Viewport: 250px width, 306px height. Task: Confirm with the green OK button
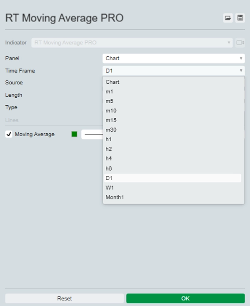185,298
